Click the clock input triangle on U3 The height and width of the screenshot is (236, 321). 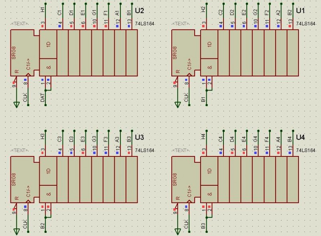[27, 200]
